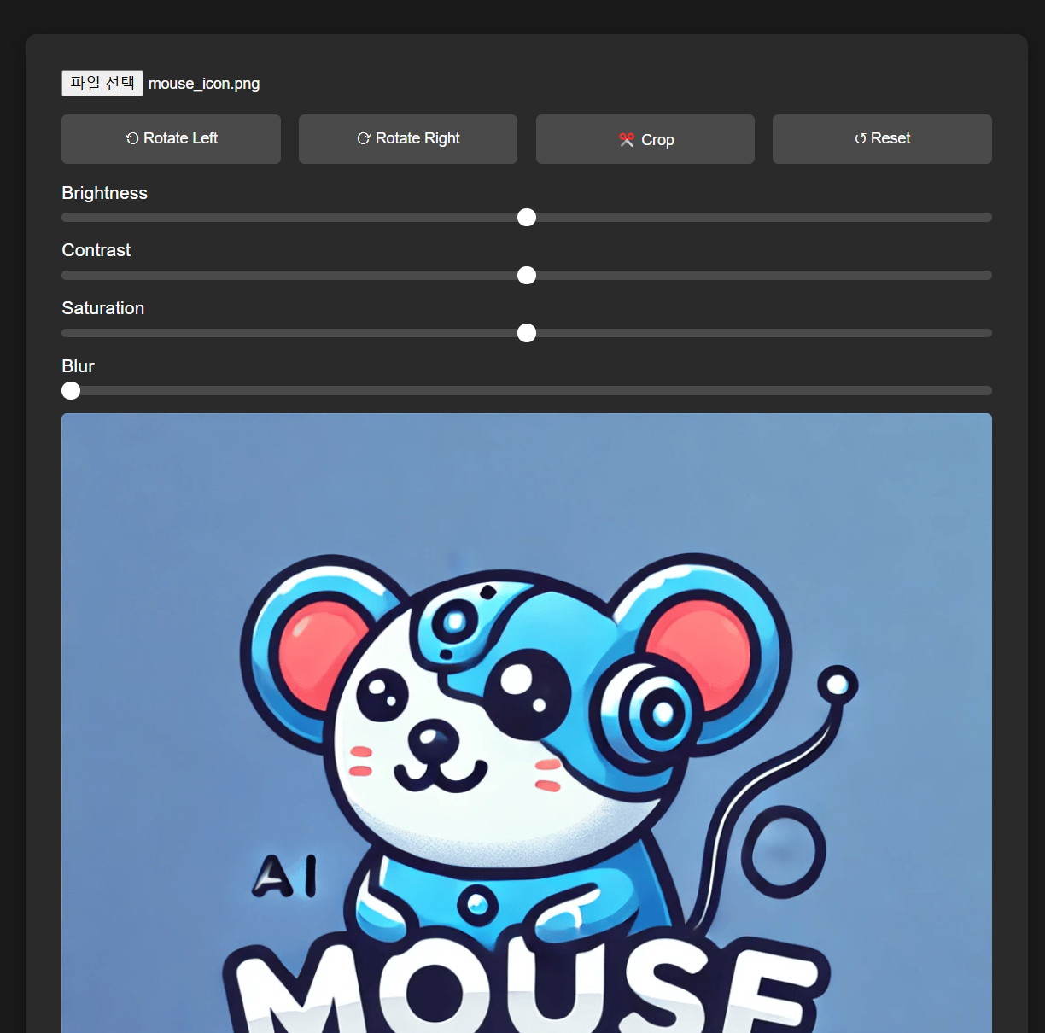The image size is (1045, 1033).
Task: Click the clockwise arrow icon on Rotate Right
Action: point(364,138)
